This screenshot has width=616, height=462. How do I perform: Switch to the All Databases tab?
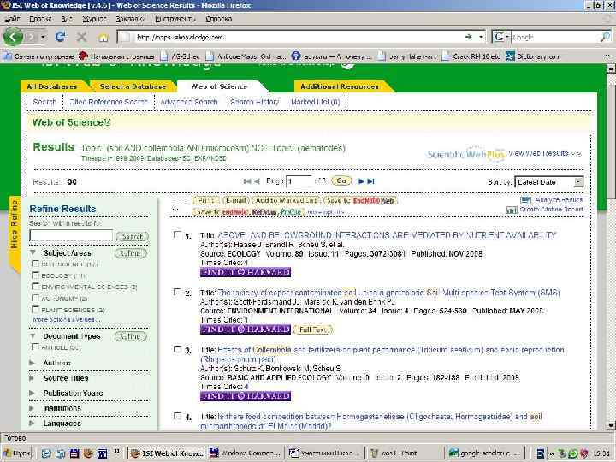[x=52, y=86]
